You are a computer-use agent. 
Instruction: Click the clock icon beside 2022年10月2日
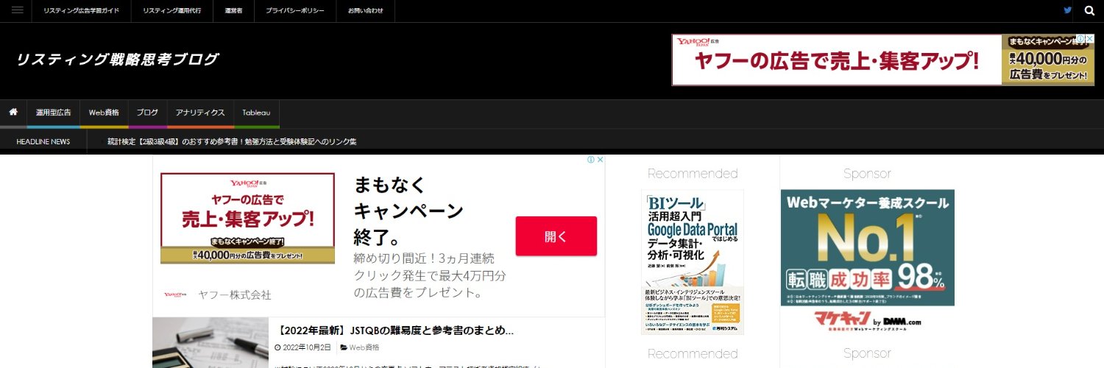point(277,347)
